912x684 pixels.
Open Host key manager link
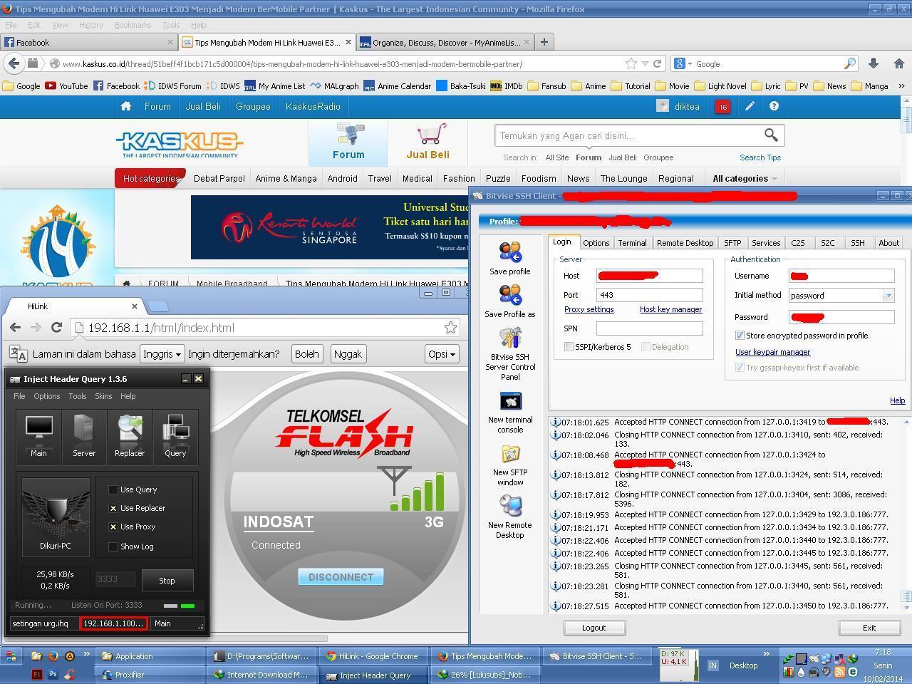670,309
